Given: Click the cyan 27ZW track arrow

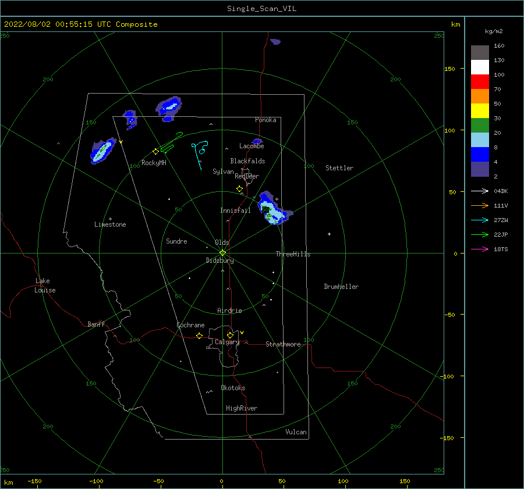Looking at the screenshot, I should pos(480,220).
